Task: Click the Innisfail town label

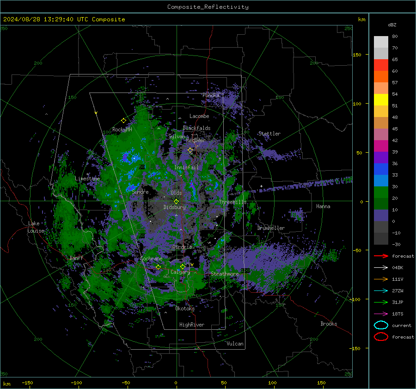Action: (186, 167)
